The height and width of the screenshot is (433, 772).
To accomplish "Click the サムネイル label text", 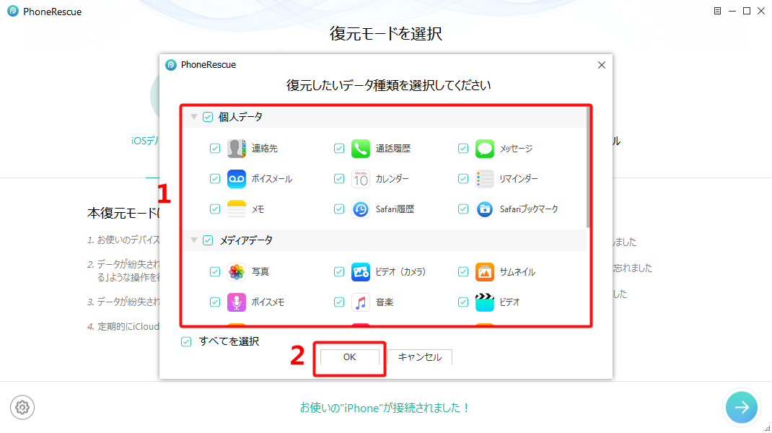I will [517, 271].
